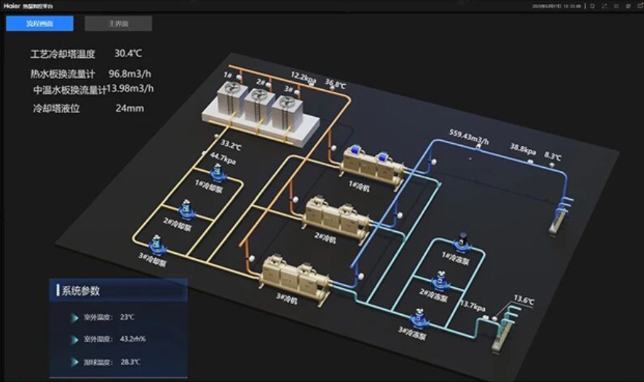Click the 13.7kpa pressure reading
644x382 pixels.
(x=473, y=306)
